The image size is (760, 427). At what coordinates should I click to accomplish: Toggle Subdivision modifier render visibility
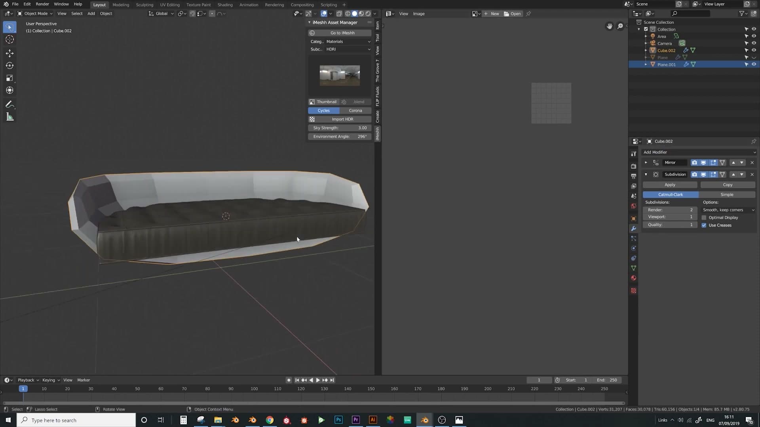click(x=694, y=174)
